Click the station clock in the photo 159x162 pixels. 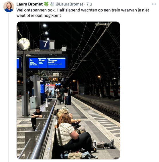click(x=24, y=44)
